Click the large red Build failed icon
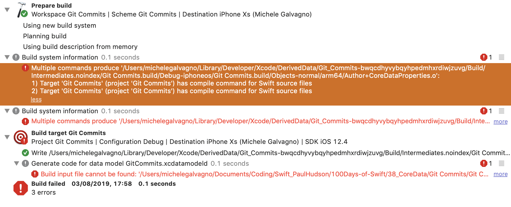This screenshot has height=207, width=511. [x=21, y=188]
